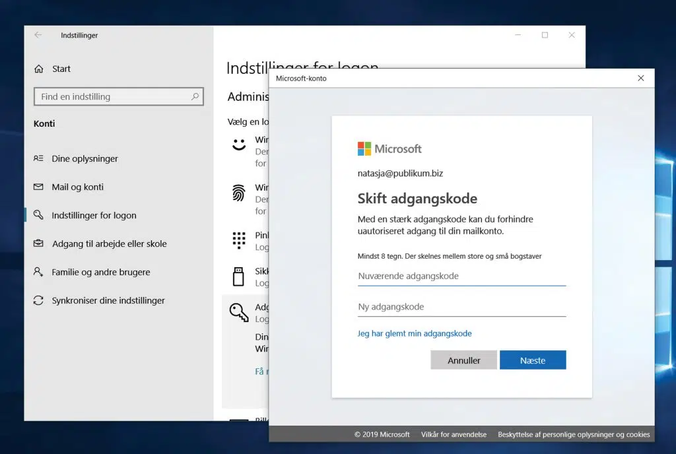676x454 pixels.
Task: Open Adgang til arbejde eller skole
Action: [110, 243]
